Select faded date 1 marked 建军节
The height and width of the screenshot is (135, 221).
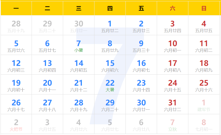point(204,104)
